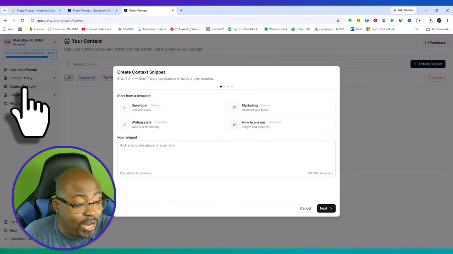The width and height of the screenshot is (453, 254).
Task: Click the browser back arrow
Action: click(5, 20)
